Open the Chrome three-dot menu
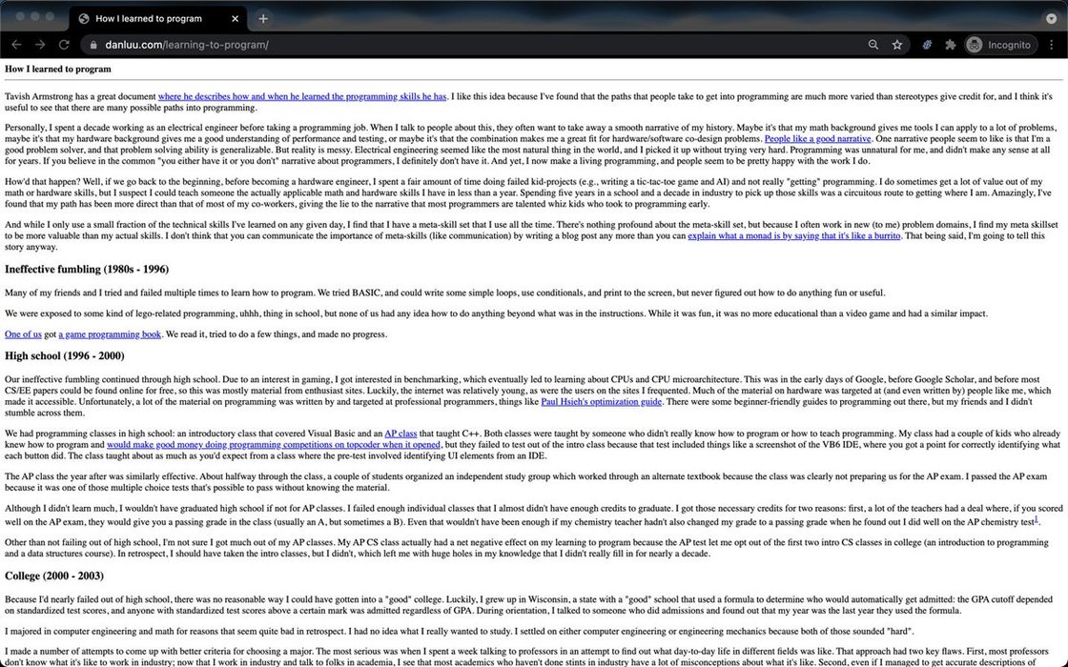This screenshot has height=667, width=1068. [1050, 45]
